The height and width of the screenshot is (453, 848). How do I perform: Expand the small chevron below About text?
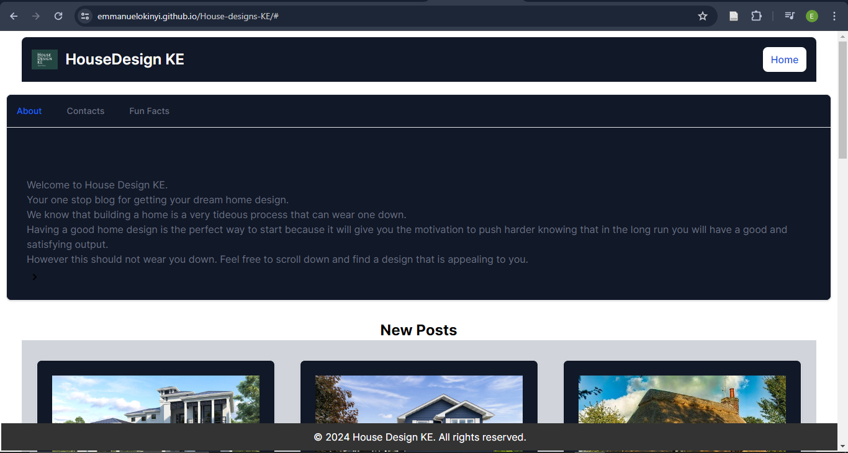click(35, 277)
